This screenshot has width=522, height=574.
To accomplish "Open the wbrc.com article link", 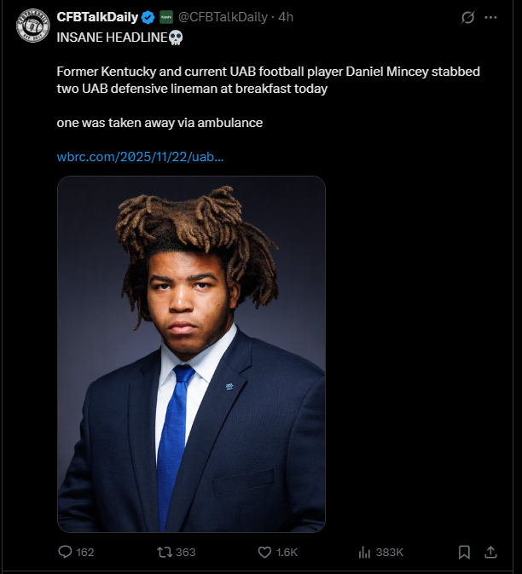I will point(140,157).
